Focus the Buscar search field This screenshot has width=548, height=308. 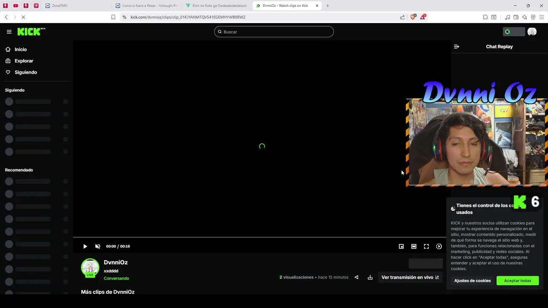coord(274,32)
